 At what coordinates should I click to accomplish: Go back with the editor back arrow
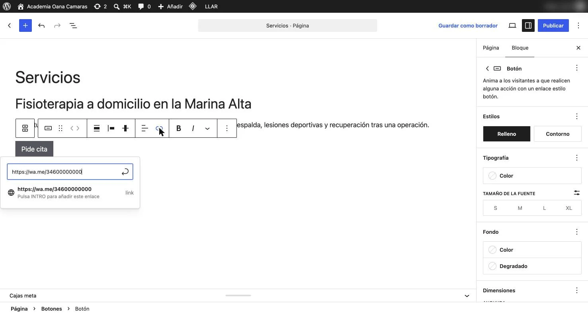(x=10, y=25)
